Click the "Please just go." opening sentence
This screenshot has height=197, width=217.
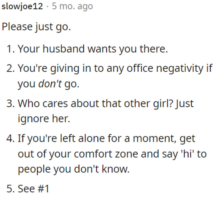pyautogui.click(x=36, y=27)
